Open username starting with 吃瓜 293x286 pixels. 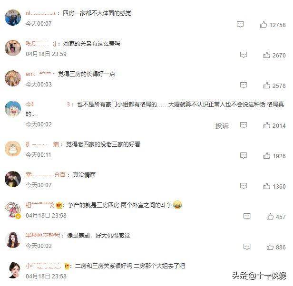click(41, 44)
